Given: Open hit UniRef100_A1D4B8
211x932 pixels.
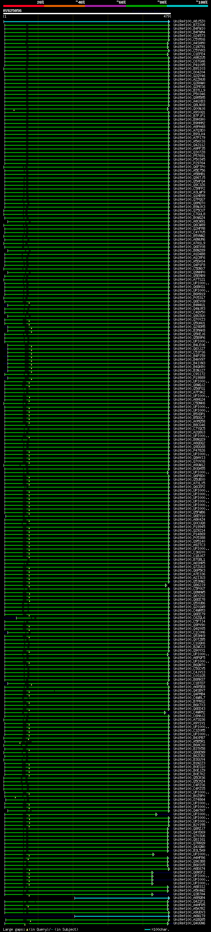Looking at the screenshot, I should (x=189, y=254).
